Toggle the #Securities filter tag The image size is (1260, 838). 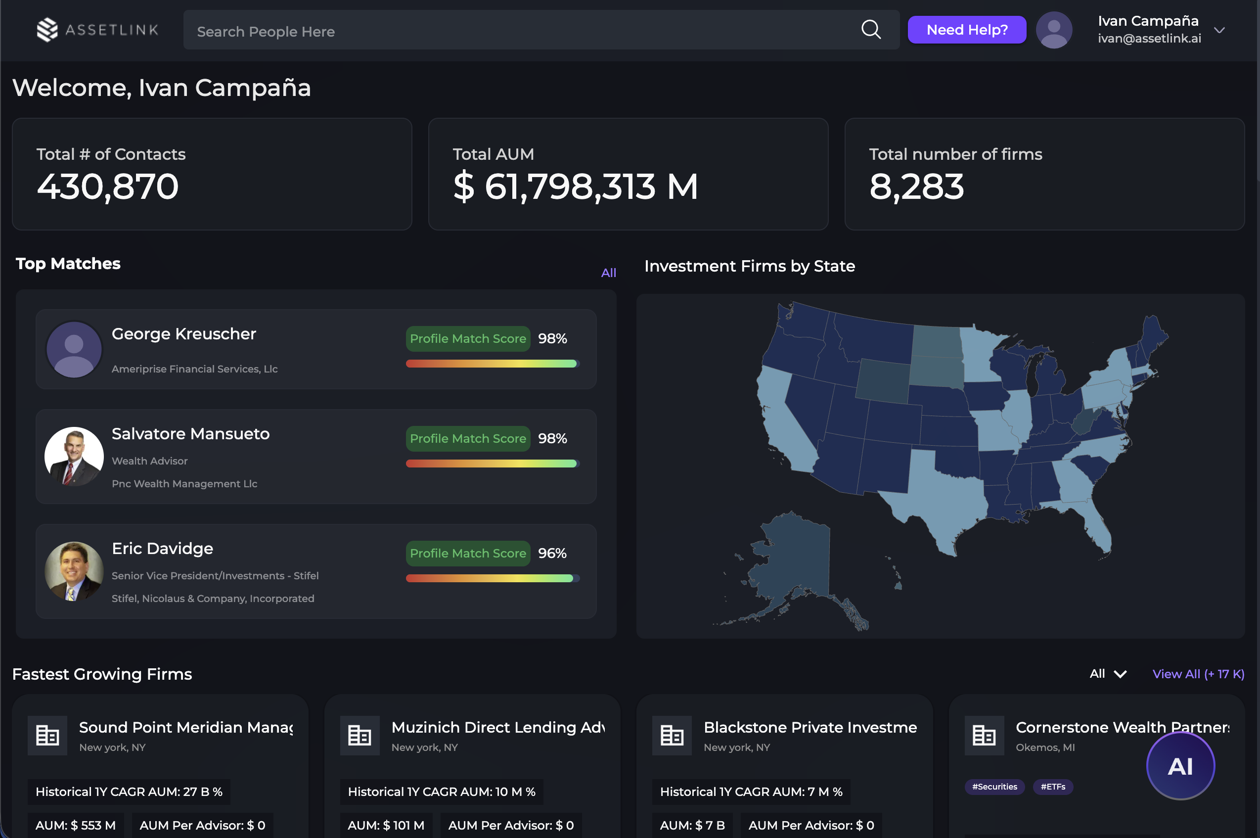[x=994, y=787]
